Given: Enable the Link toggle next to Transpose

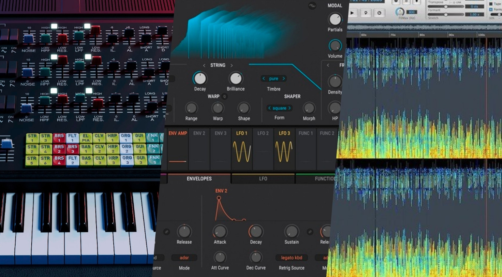Looking at the screenshot, I should [x=458, y=3].
